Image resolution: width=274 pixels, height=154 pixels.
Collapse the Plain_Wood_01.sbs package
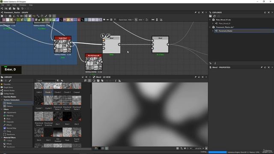click(x=210, y=20)
